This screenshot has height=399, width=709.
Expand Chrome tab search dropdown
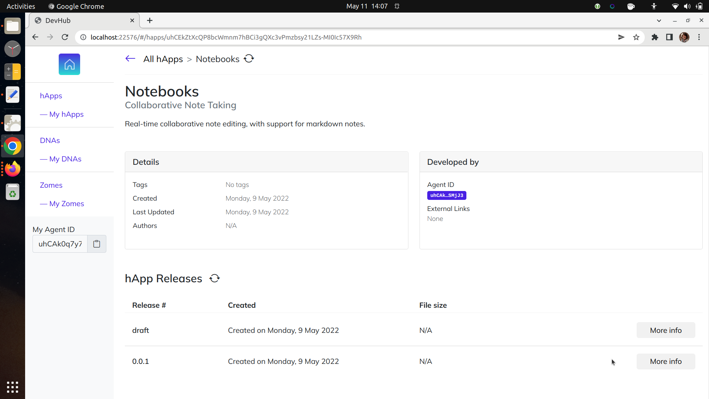[659, 21]
